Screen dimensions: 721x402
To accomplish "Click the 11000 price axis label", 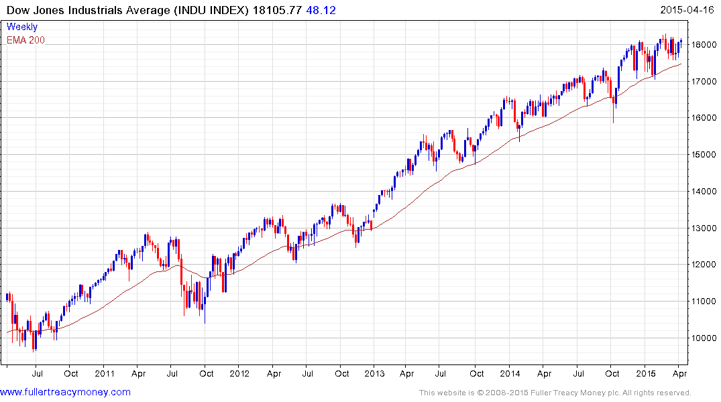I will coord(704,301).
